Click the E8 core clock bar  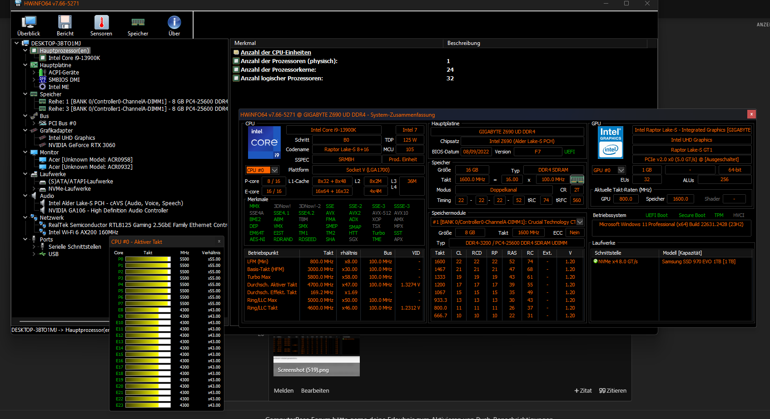pyautogui.click(x=148, y=310)
